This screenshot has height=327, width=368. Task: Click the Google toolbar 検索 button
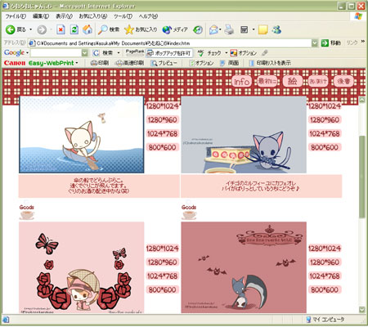[x=103, y=52]
